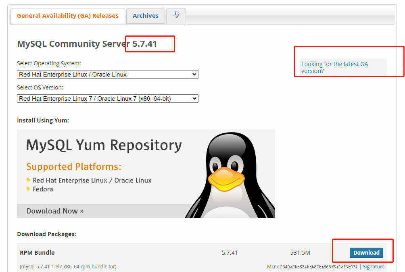Open the Select Operating System dropdown

108,74
